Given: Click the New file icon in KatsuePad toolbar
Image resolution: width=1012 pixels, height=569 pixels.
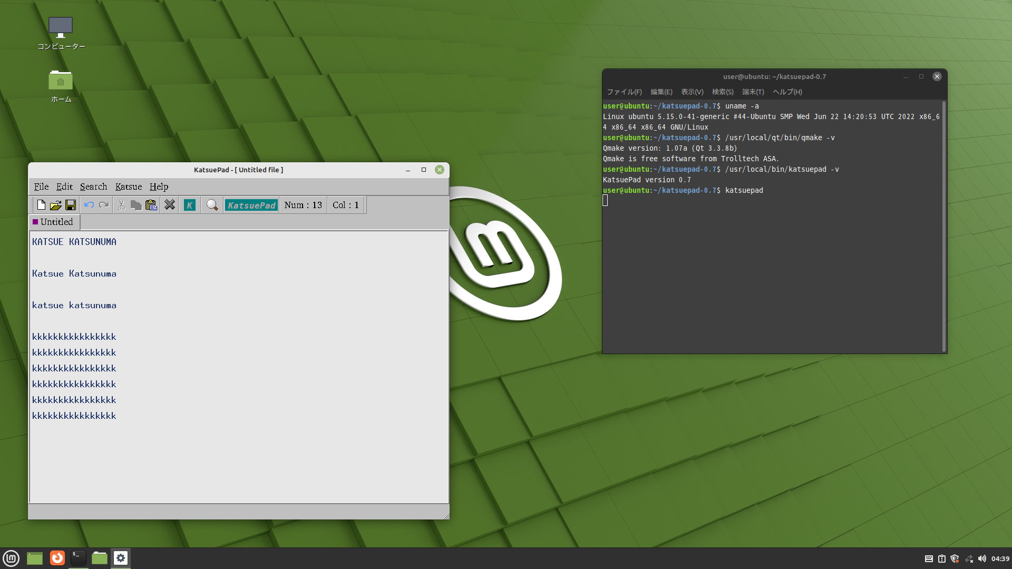Looking at the screenshot, I should click(41, 205).
